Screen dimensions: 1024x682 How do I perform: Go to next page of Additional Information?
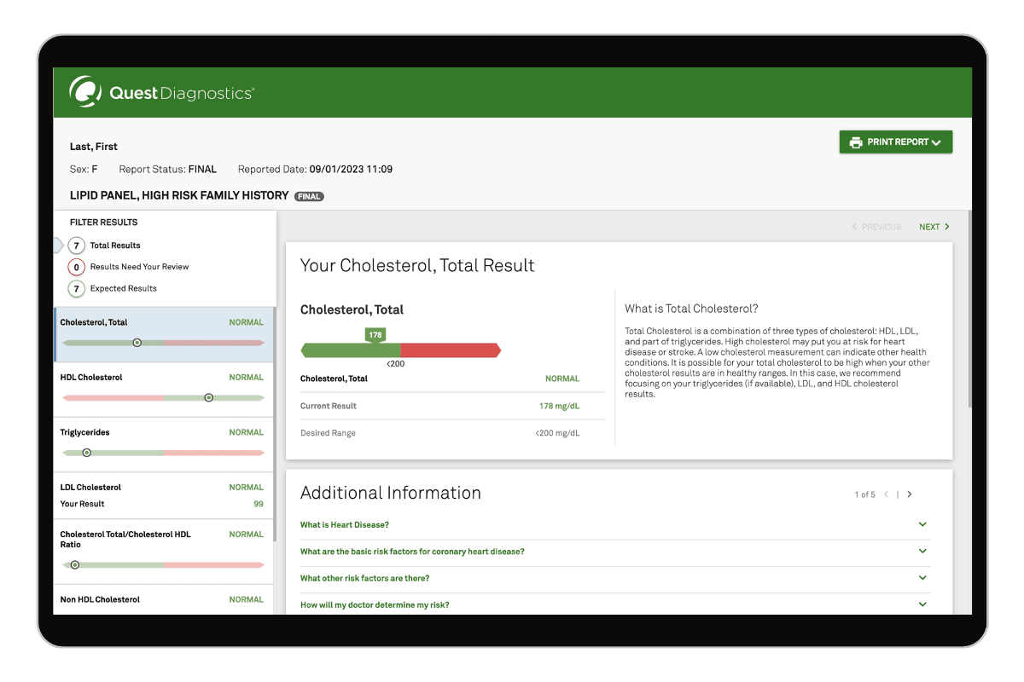click(x=910, y=494)
